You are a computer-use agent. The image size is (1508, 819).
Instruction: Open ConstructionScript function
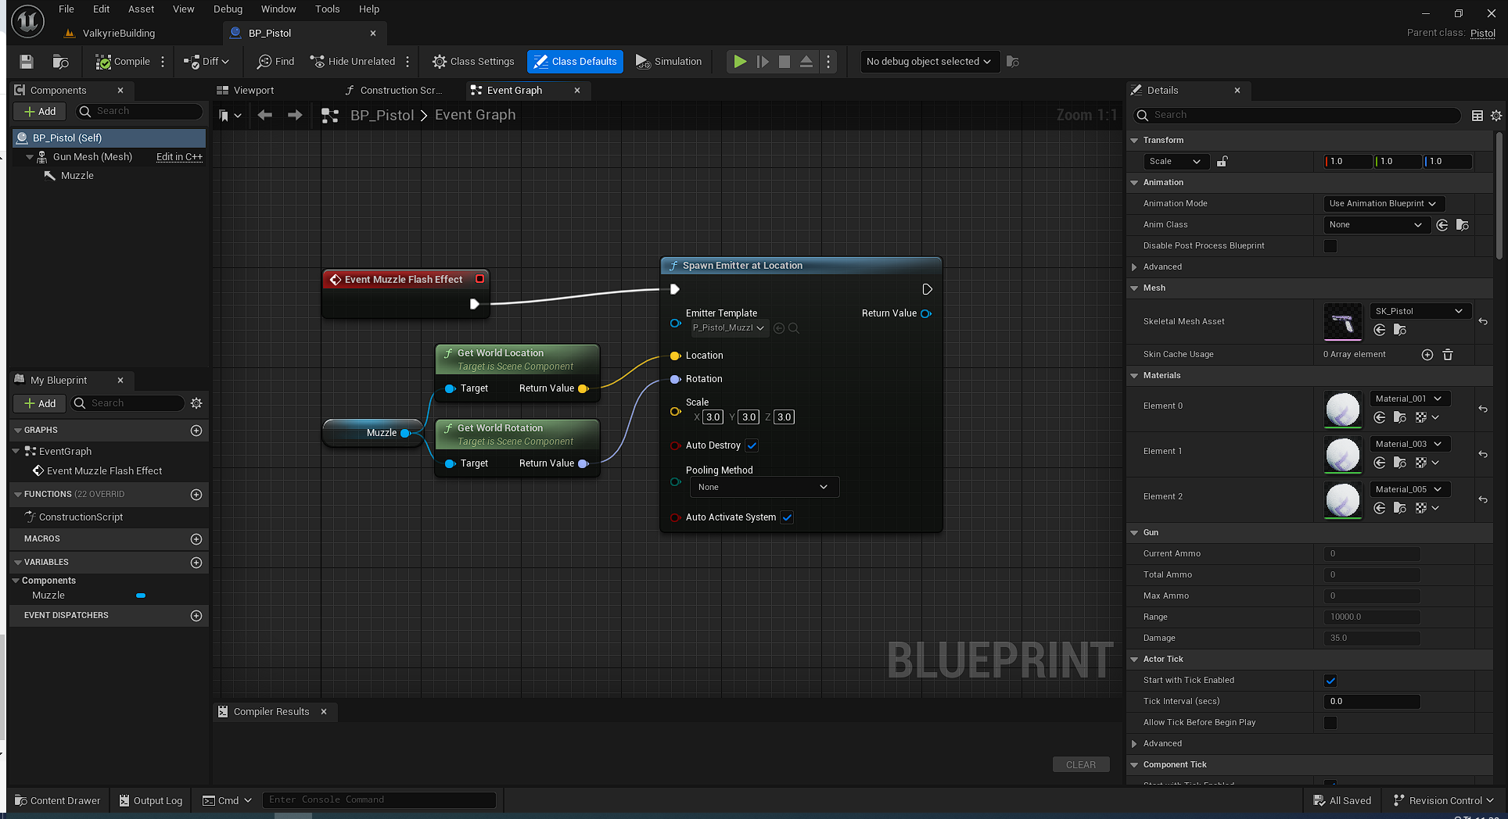[81, 517]
